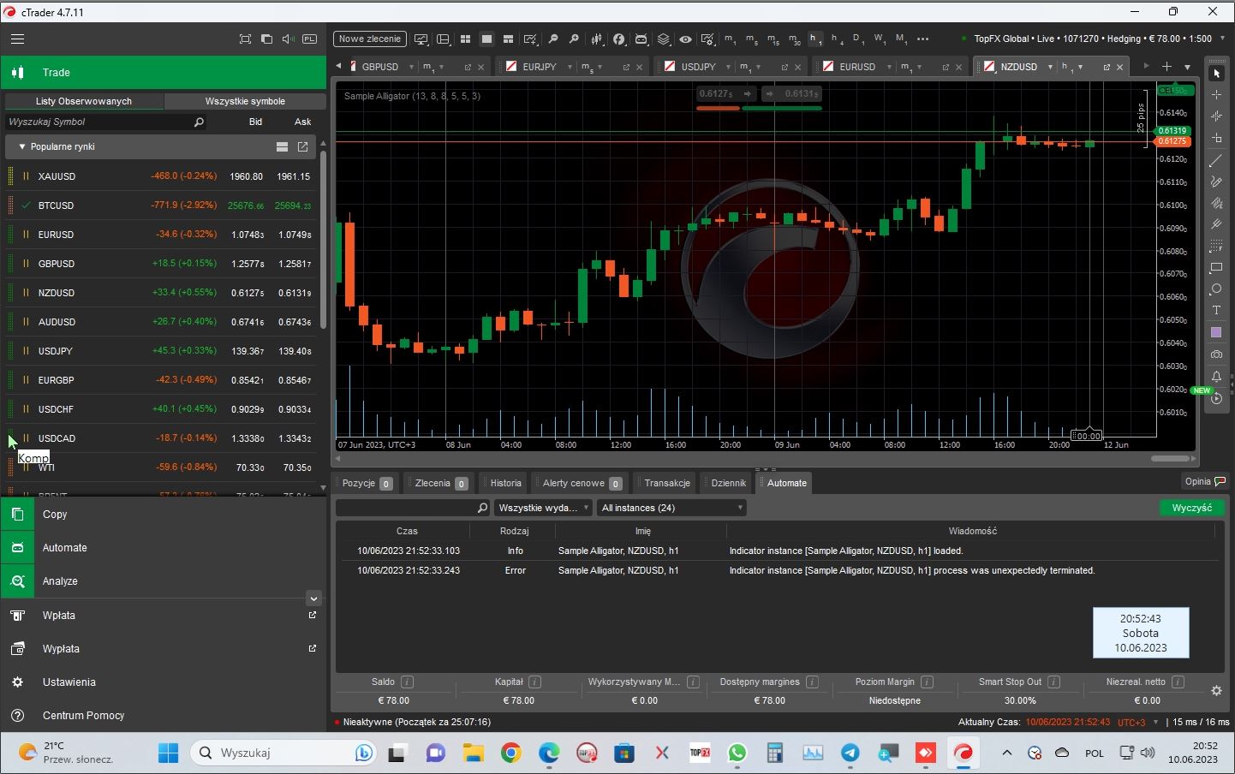This screenshot has width=1235, height=774.
Task: Open the purple drawing color swatch
Action: tap(1216, 332)
